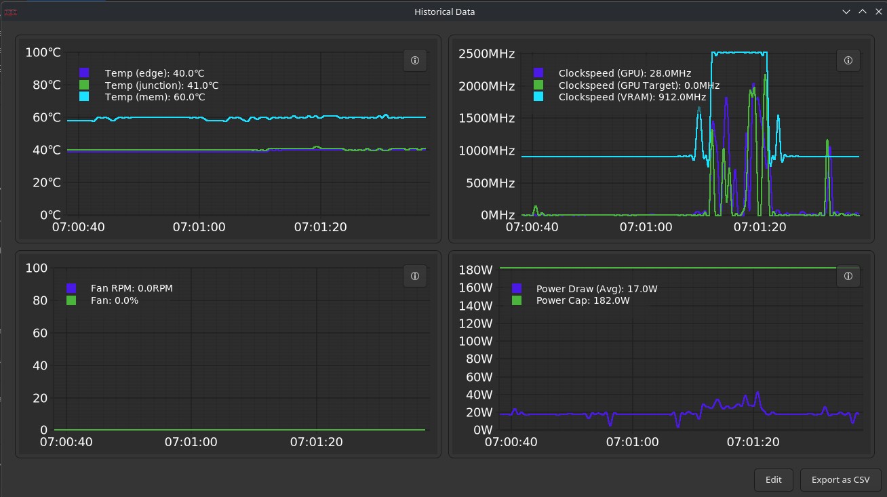Click the Clockspeed (GPU Target) green swatch
This screenshot has height=497, width=887.
tap(538, 85)
